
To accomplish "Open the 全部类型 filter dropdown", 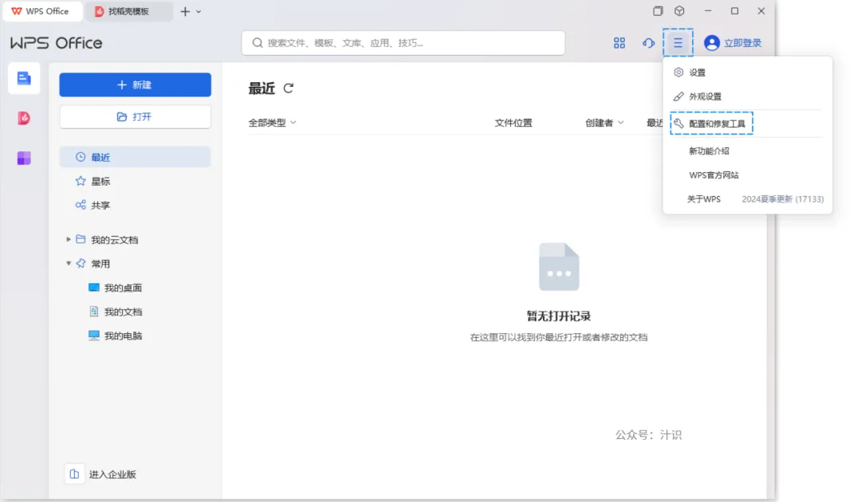I will [x=273, y=123].
